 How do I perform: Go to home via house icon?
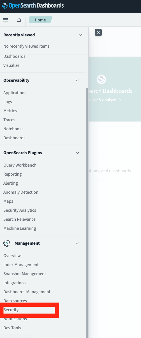tap(19, 20)
